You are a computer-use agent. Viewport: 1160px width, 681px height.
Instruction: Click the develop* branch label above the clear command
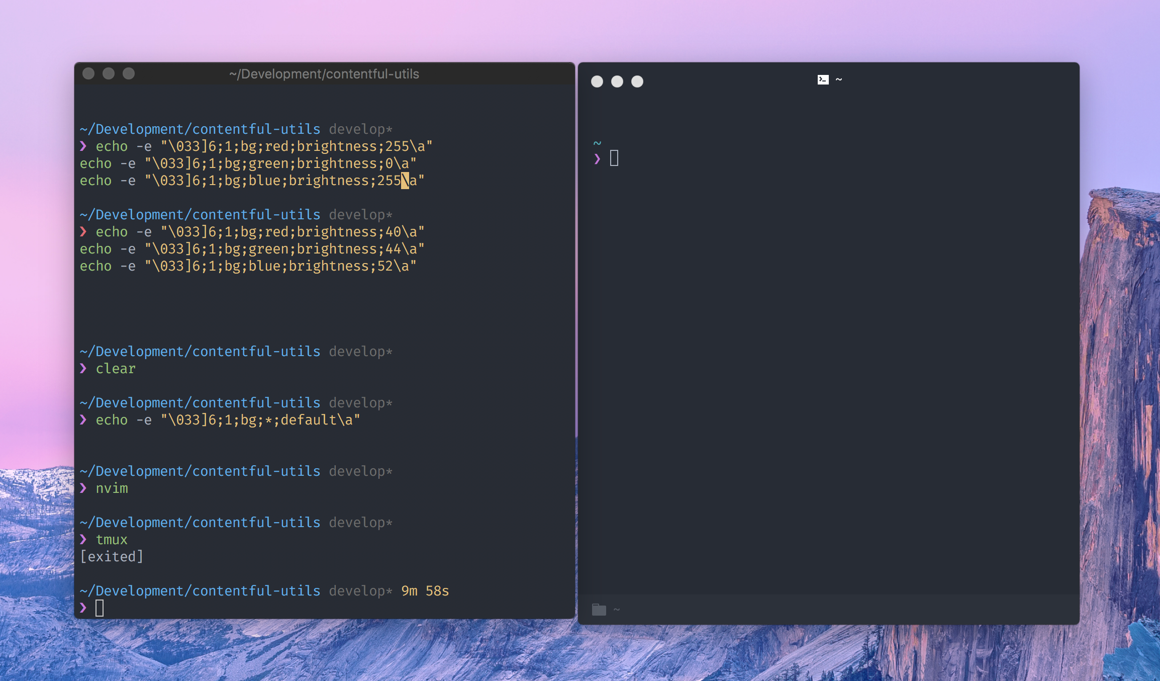[360, 351]
